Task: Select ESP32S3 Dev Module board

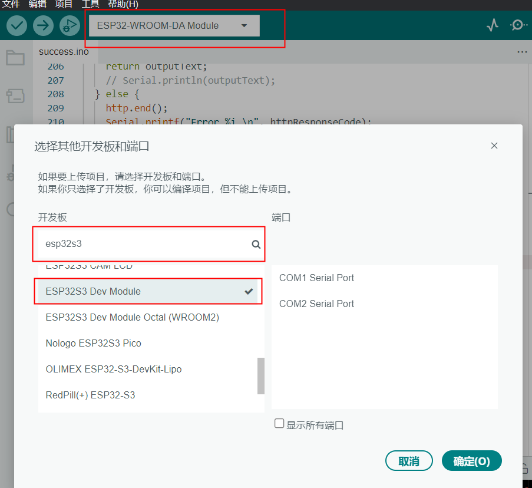Action: click(148, 292)
